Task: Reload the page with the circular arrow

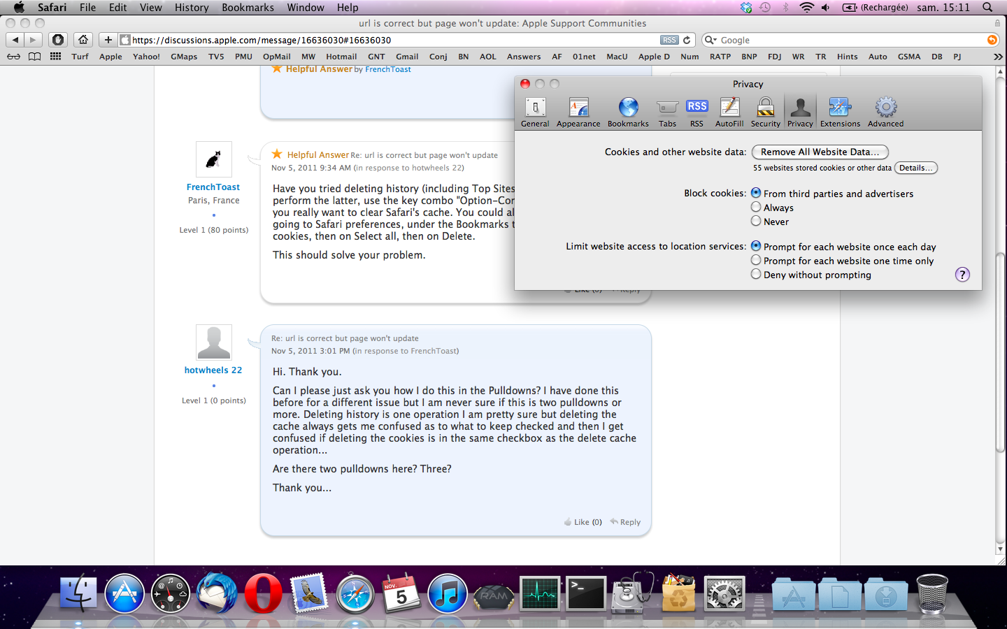Action: (x=687, y=40)
